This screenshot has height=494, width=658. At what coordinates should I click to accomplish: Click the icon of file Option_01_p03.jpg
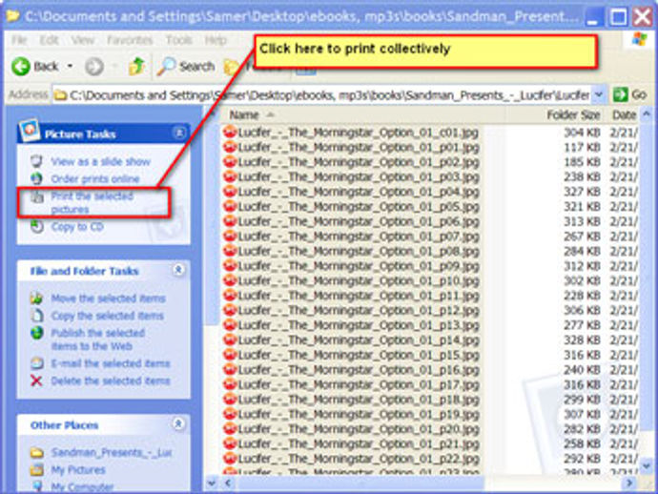click(230, 176)
